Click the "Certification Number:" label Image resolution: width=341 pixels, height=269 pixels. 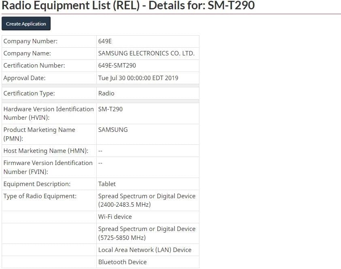[x=34, y=66]
